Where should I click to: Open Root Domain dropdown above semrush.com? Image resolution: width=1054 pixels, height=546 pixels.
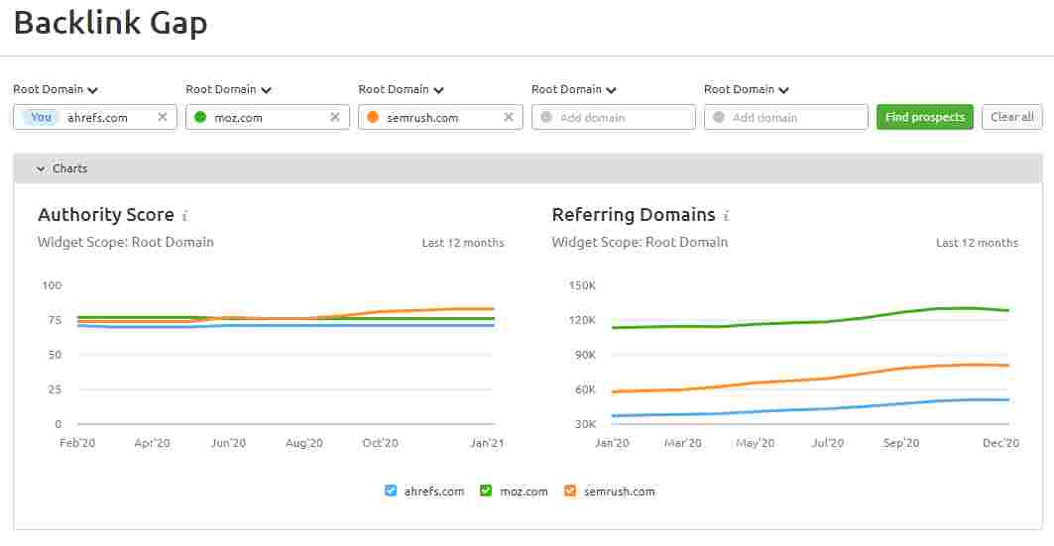pyautogui.click(x=401, y=89)
